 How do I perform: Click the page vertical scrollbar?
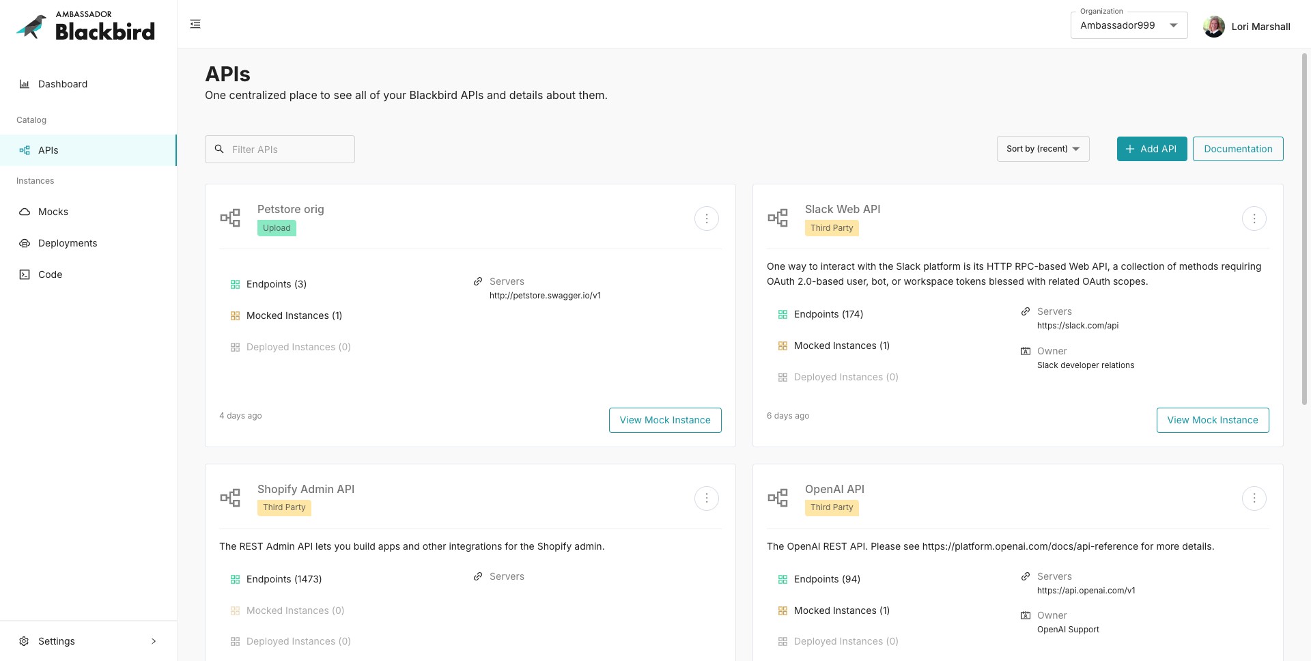click(x=1304, y=229)
